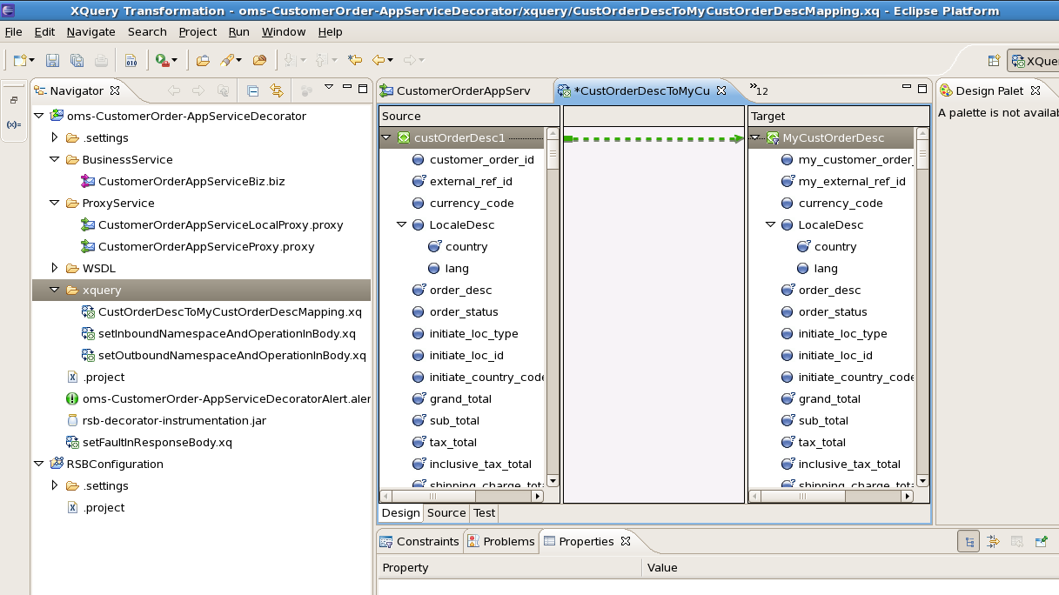1059x595 pixels.
Task: Select setInboundNamespaceAndOperationInBody.xq file
Action: click(x=227, y=333)
